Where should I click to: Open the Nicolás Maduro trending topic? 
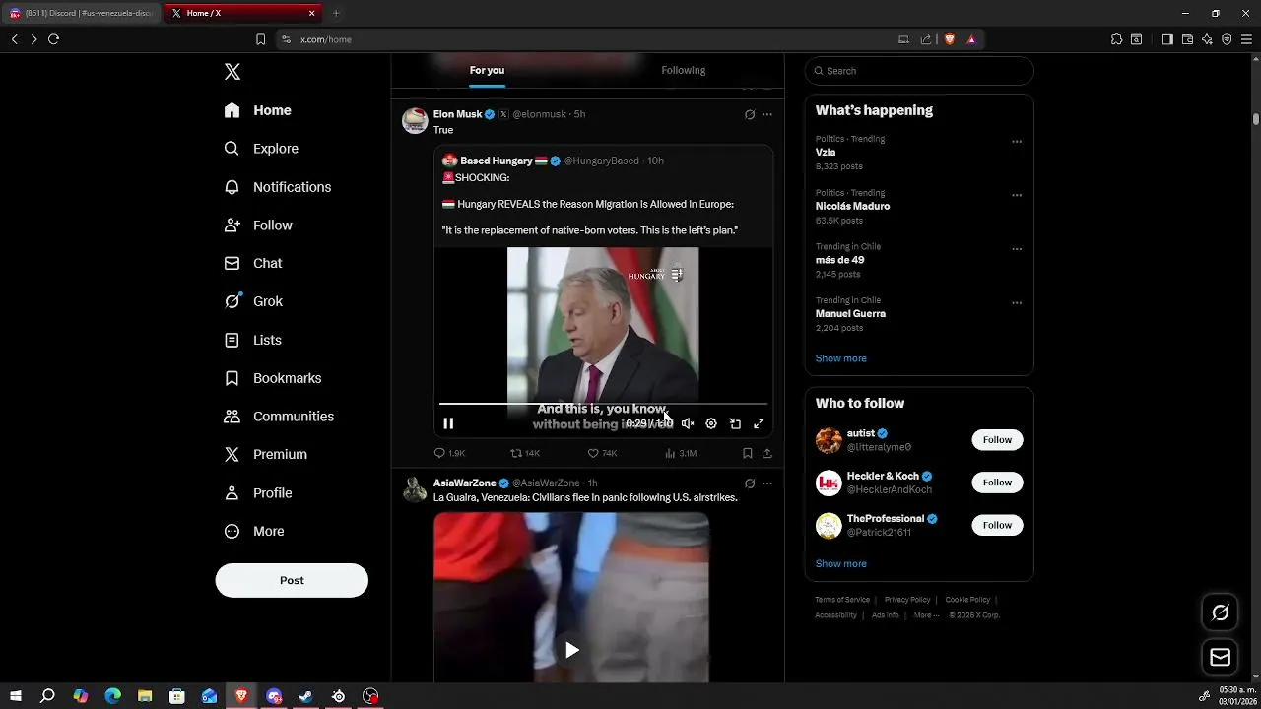tap(852, 206)
